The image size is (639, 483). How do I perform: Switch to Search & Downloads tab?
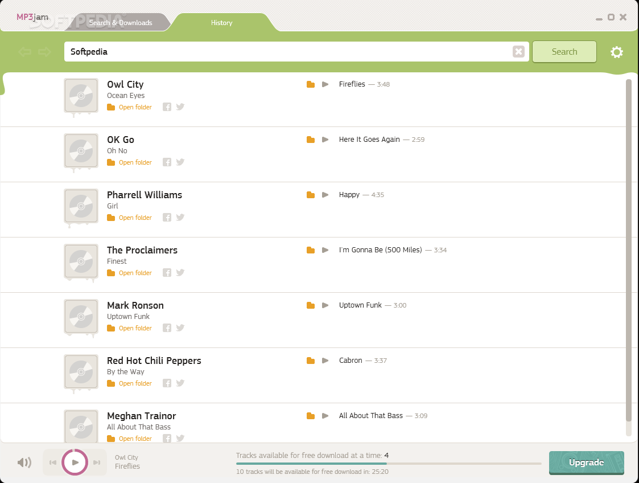[121, 23]
